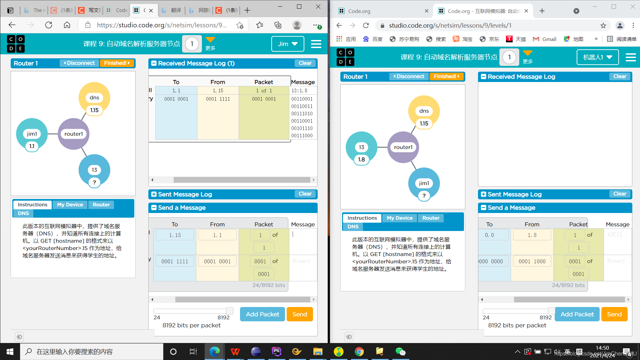This screenshot has height=360, width=640.
Task: Click the router1 node in right network diagram
Action: [x=403, y=147]
